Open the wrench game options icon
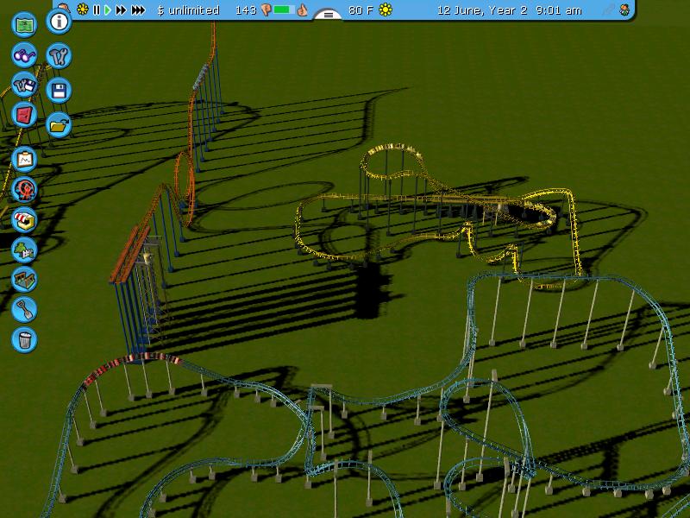 pos(59,55)
